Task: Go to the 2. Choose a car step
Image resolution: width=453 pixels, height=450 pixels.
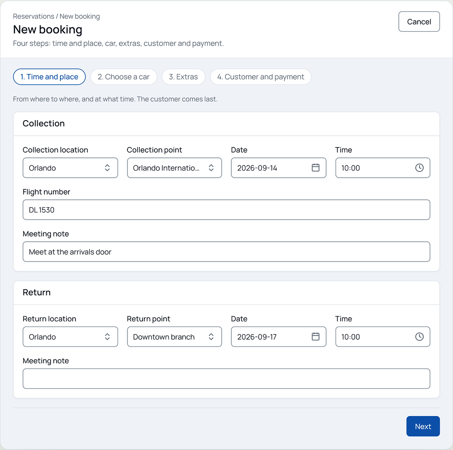Action: pos(123,77)
